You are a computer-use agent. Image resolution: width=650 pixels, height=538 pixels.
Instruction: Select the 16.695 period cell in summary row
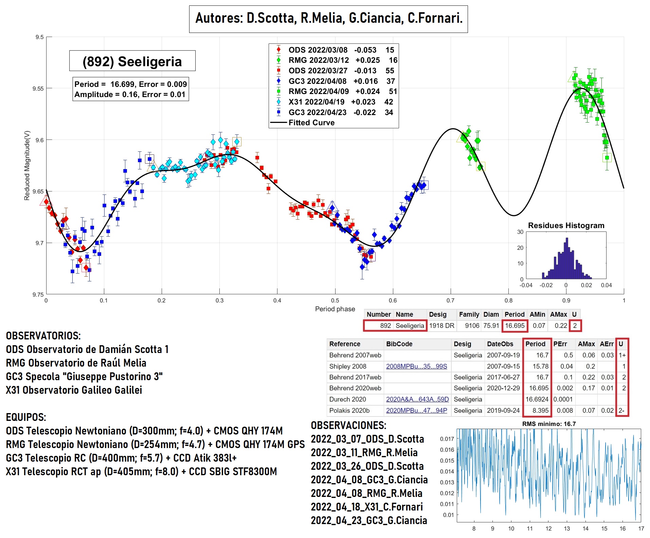pyautogui.click(x=514, y=326)
